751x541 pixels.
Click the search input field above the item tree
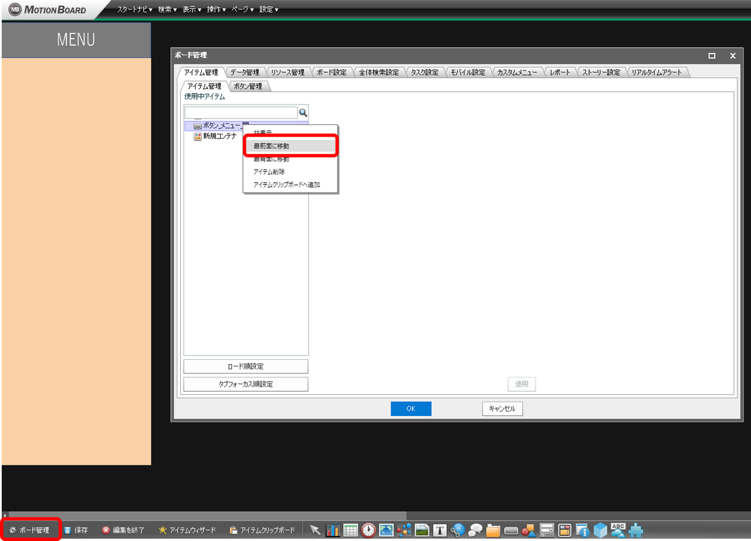pos(241,112)
